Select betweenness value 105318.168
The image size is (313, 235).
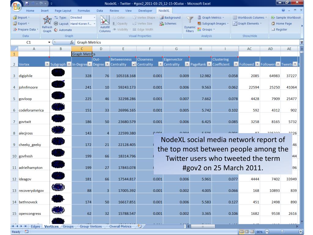coord(123,73)
